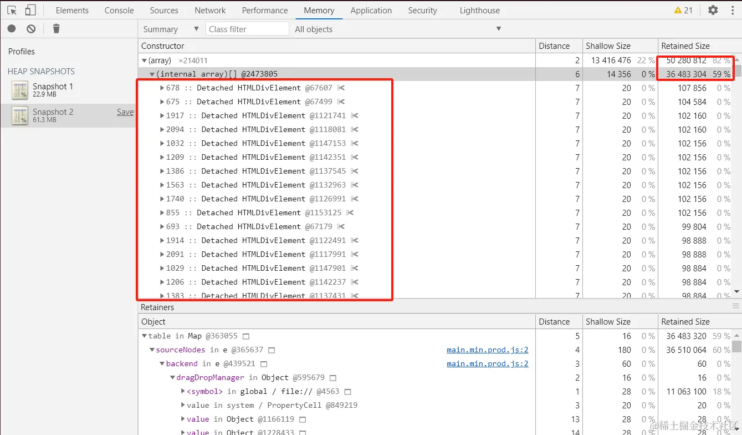Click the square icon after e @439521
The image size is (742, 435).
tap(264, 364)
